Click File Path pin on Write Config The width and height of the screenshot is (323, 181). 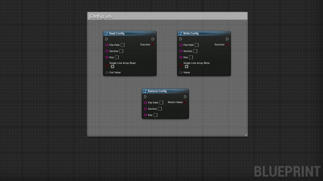[x=181, y=45]
